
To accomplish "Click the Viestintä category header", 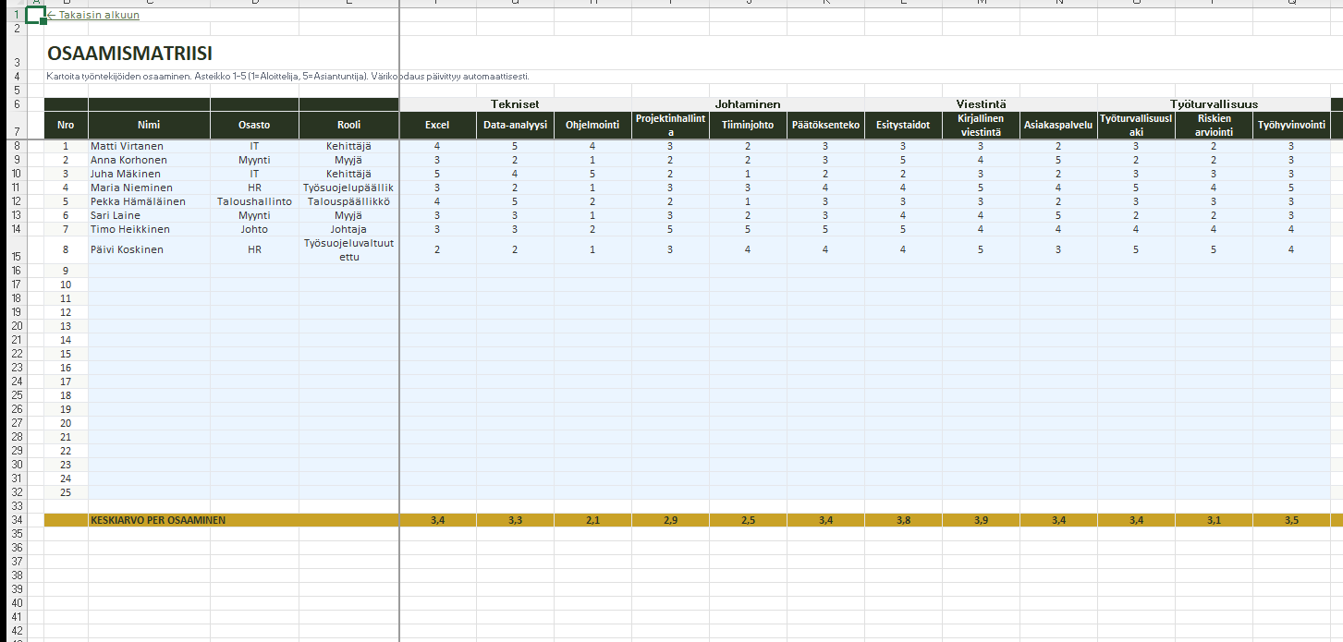I will click(981, 104).
